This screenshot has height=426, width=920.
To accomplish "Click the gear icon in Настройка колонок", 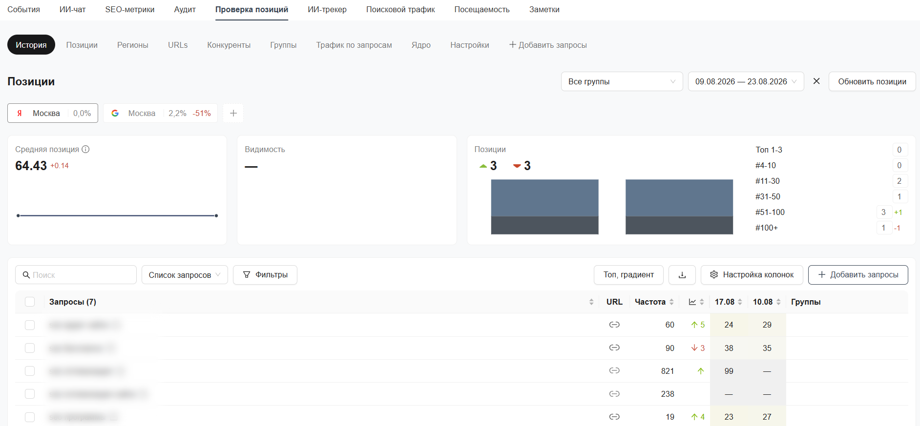I will tap(714, 274).
